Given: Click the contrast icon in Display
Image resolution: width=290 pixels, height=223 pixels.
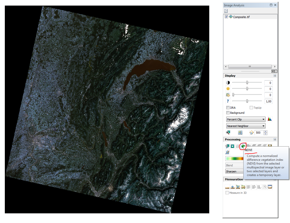Looking at the screenshot, I should point(228,83).
